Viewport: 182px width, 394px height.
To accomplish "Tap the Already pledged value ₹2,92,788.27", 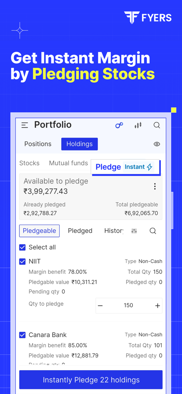I will (x=40, y=213).
